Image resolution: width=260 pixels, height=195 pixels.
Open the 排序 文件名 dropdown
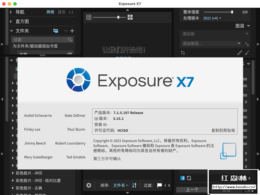pos(121,185)
